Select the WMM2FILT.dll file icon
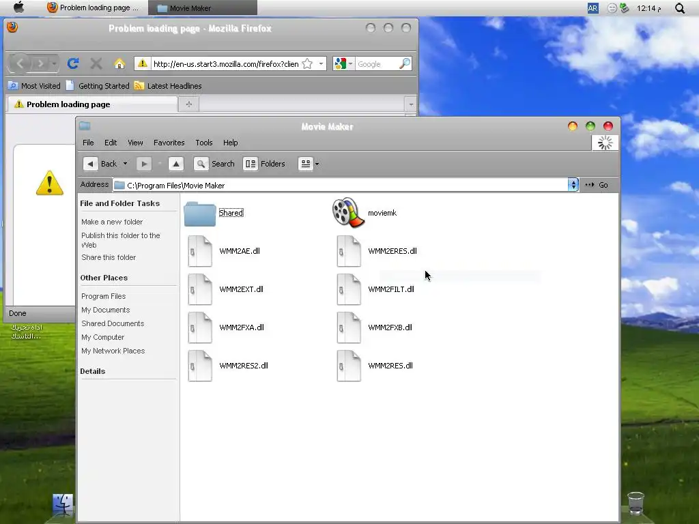Image resolution: width=699 pixels, height=524 pixels. point(349,289)
